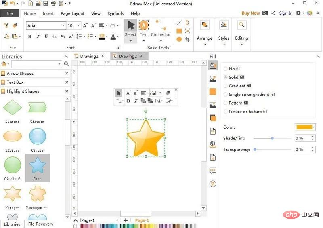Switch to the Drawing1 document tab
This screenshot has height=228, width=323.
pyautogui.click(x=89, y=56)
